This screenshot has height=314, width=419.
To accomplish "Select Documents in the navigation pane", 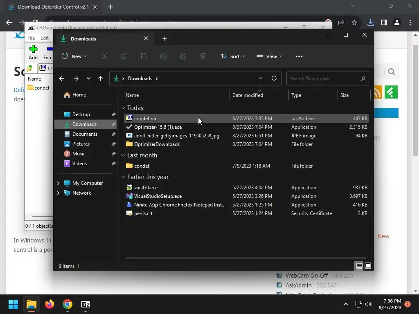I will pos(86,134).
